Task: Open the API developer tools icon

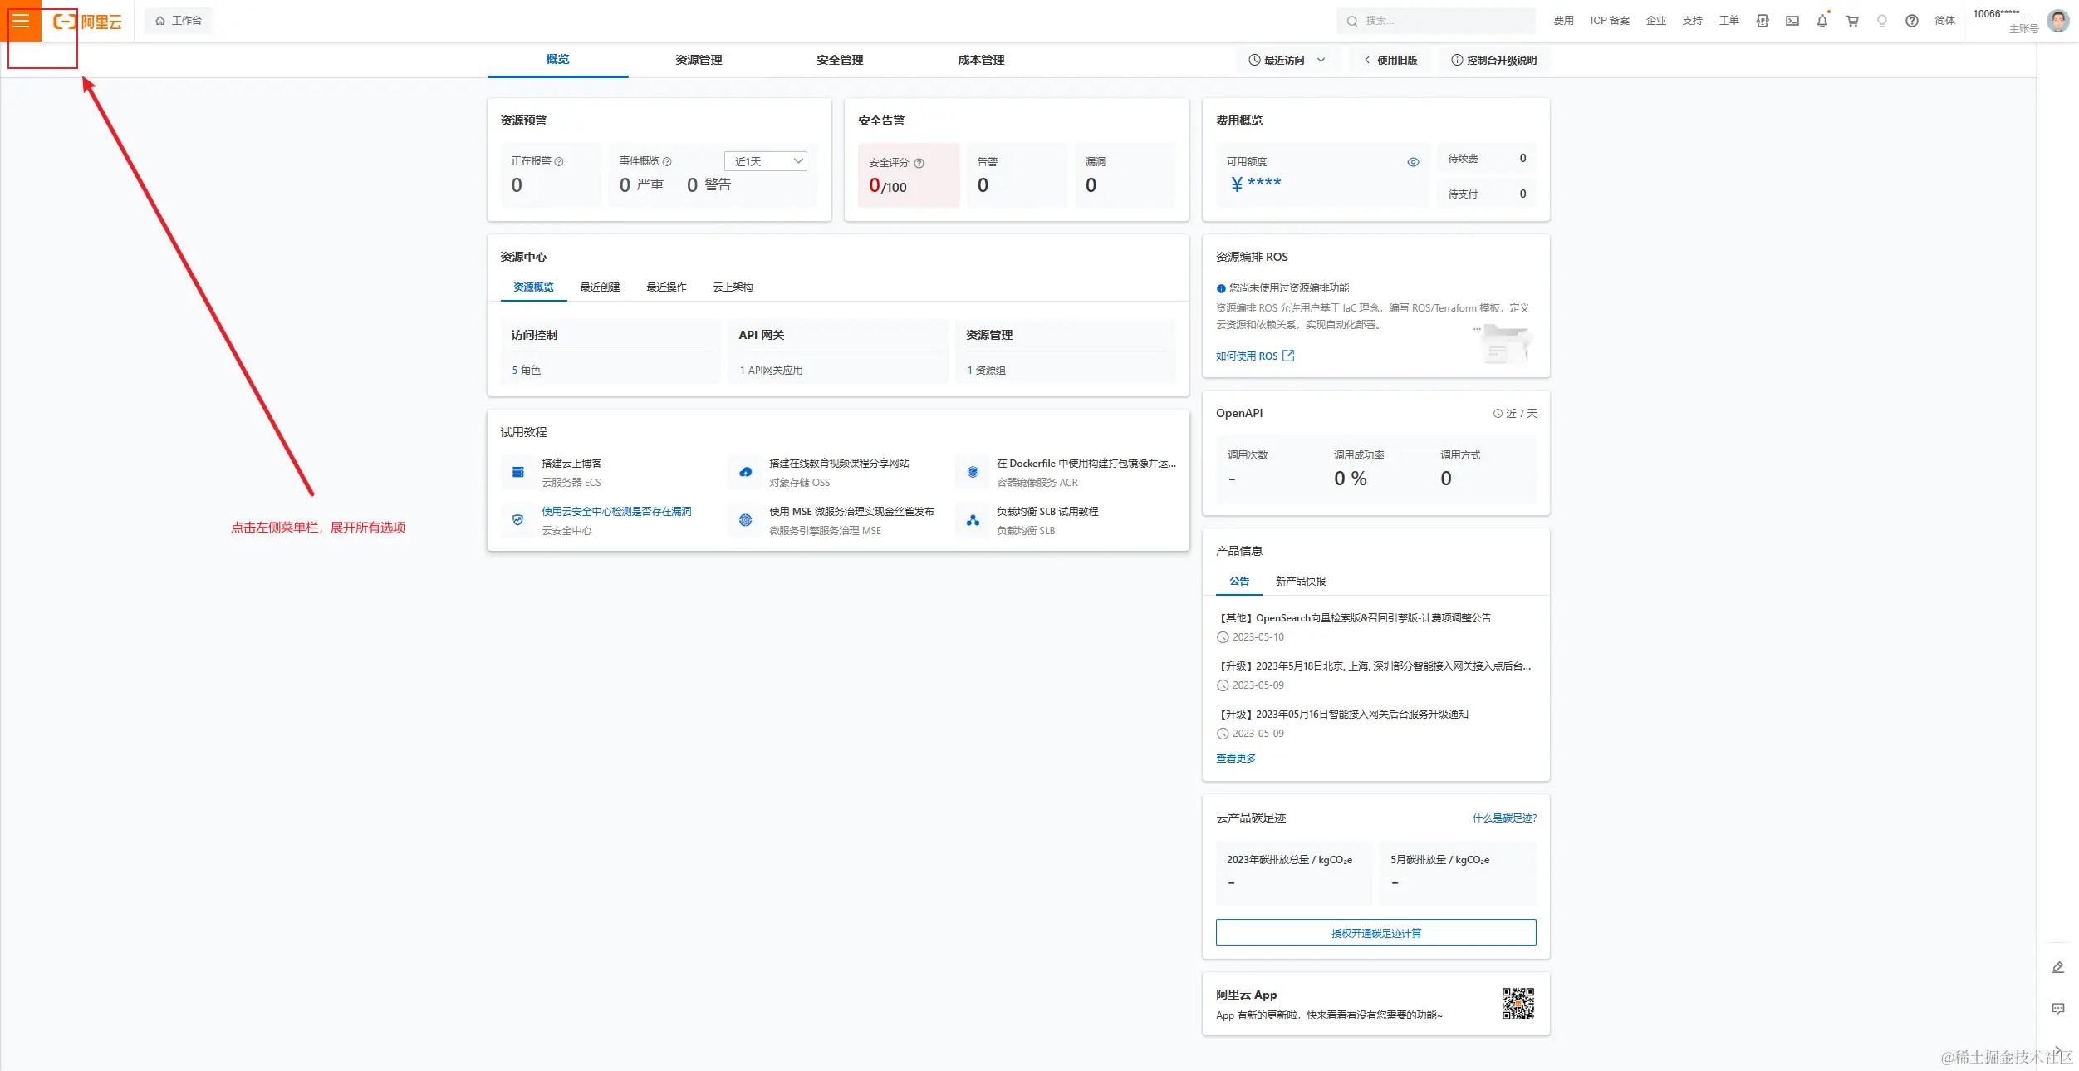Action: [1762, 21]
